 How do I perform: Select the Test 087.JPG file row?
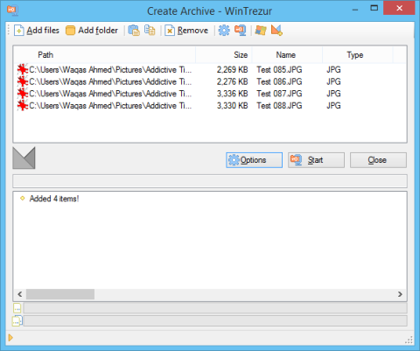pyautogui.click(x=210, y=94)
